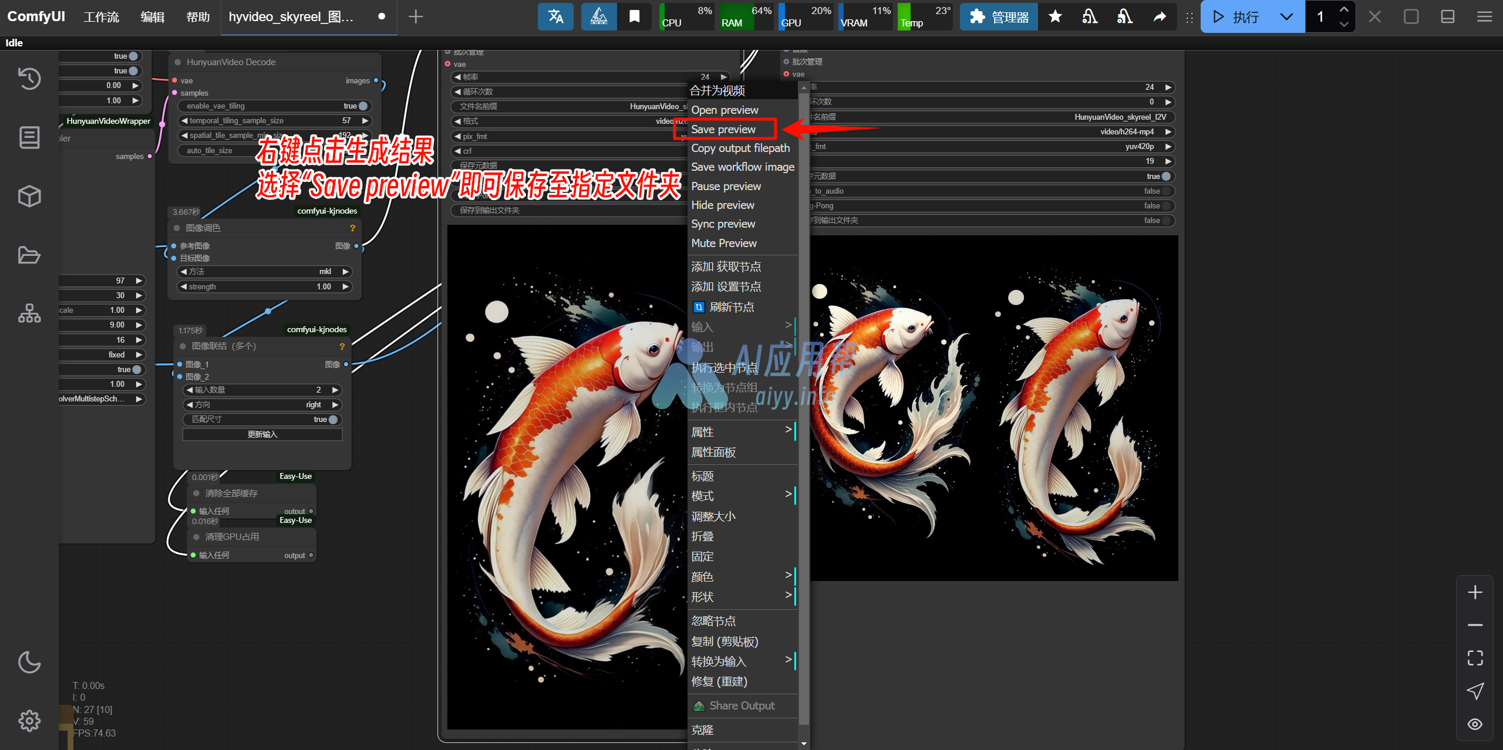Toggle the Pong false switch
Image resolution: width=1503 pixels, height=750 pixels.
[x=1167, y=205]
